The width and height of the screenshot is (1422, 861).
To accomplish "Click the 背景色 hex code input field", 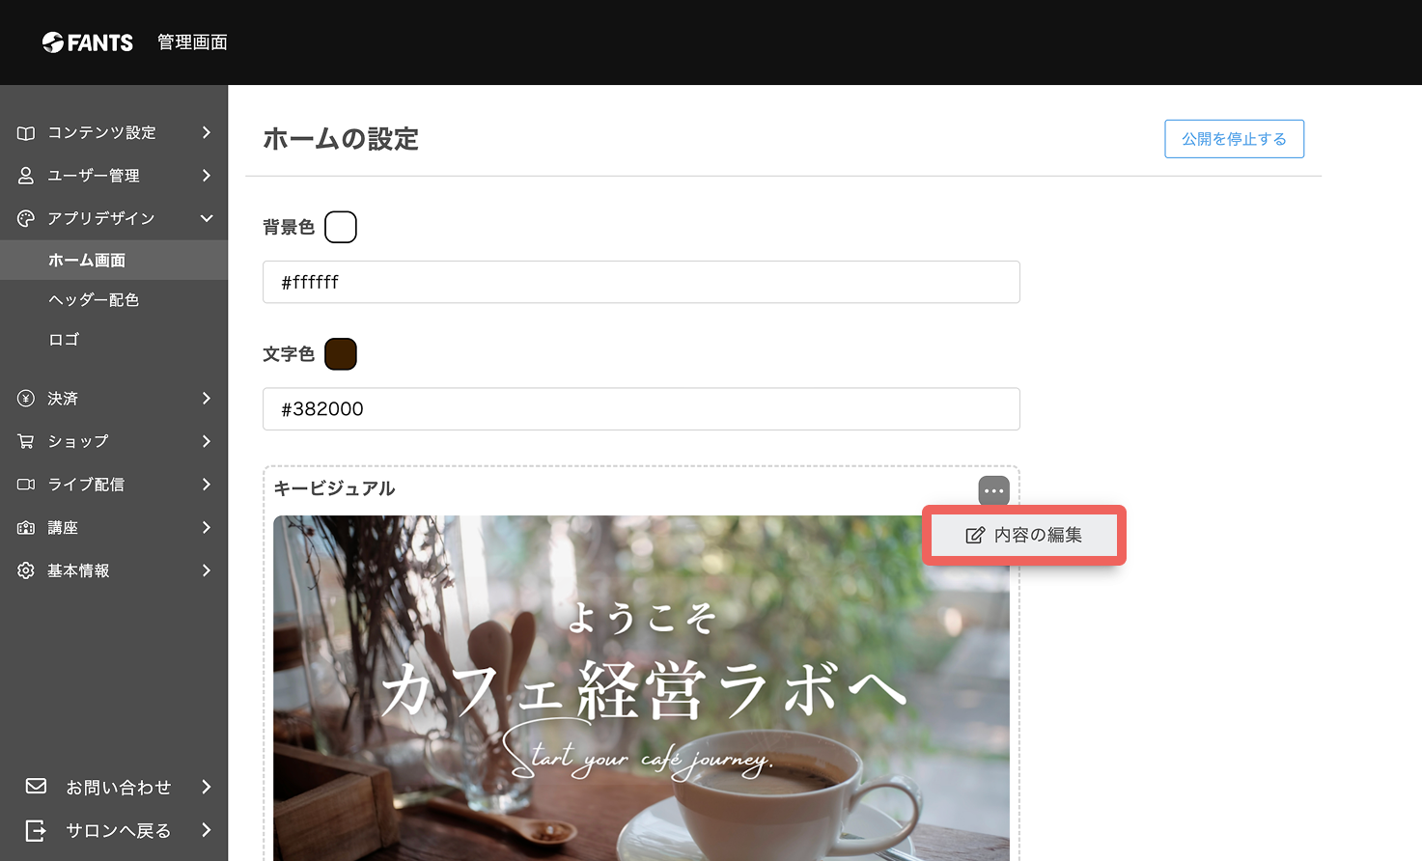I will 641,282.
